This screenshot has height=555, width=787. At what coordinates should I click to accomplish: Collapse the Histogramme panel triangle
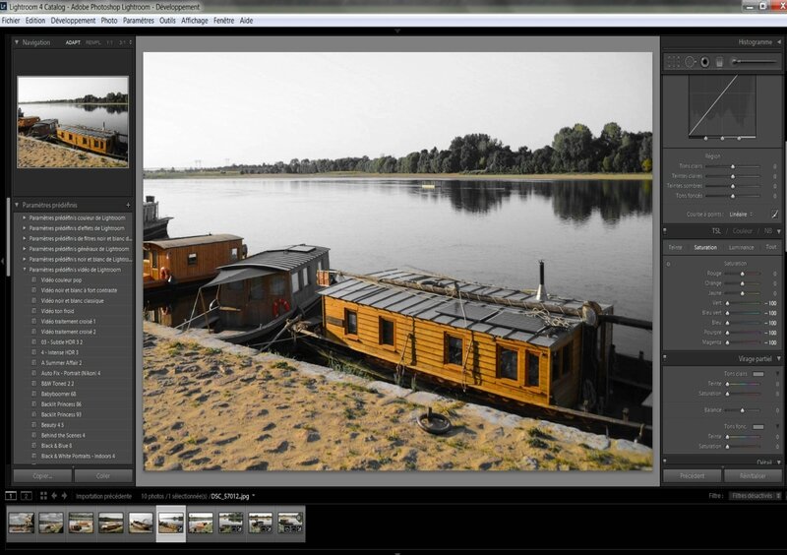pos(779,42)
